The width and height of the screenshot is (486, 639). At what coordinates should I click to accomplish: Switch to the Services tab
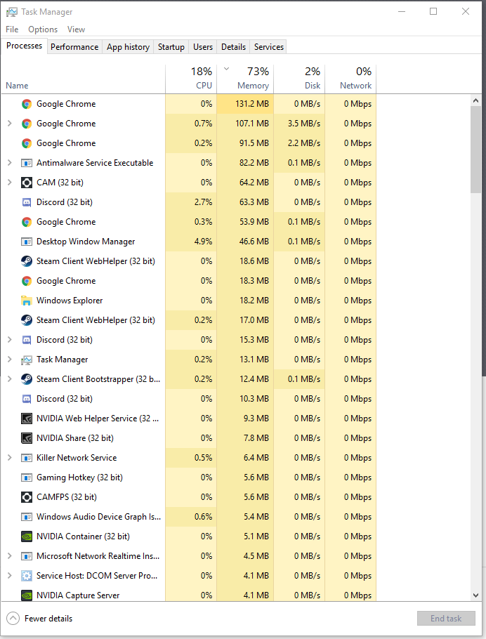click(269, 47)
